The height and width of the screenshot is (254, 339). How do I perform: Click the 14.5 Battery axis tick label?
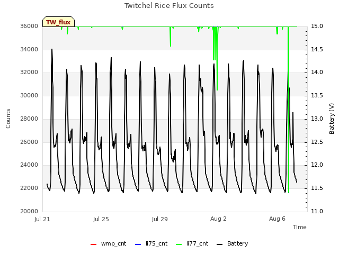pos(317,49)
